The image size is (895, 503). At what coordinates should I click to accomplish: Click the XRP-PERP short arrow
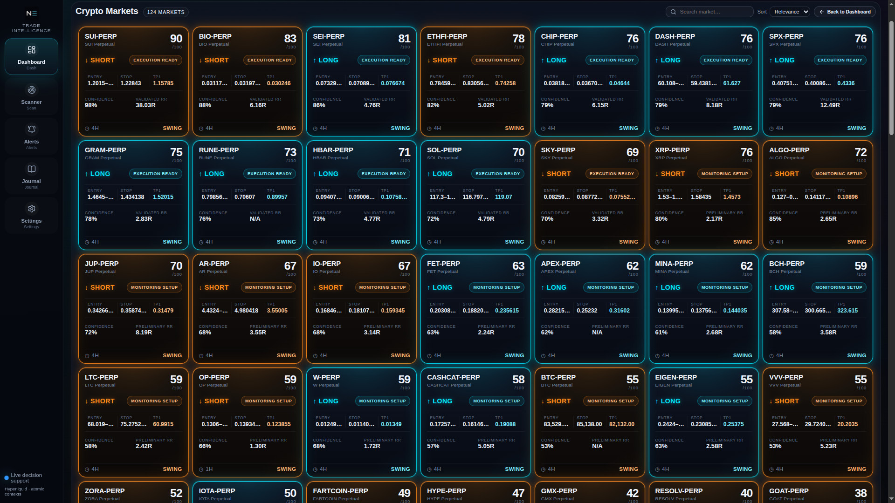pyautogui.click(x=657, y=174)
